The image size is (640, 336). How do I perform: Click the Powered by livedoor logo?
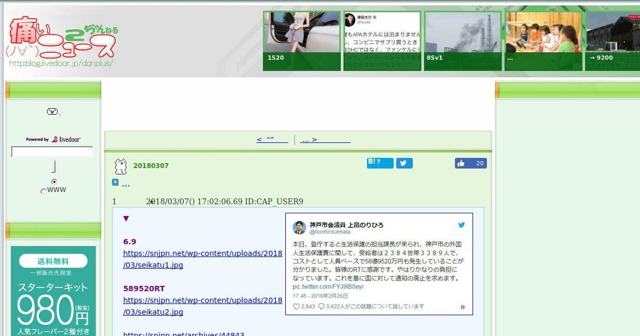(x=53, y=140)
